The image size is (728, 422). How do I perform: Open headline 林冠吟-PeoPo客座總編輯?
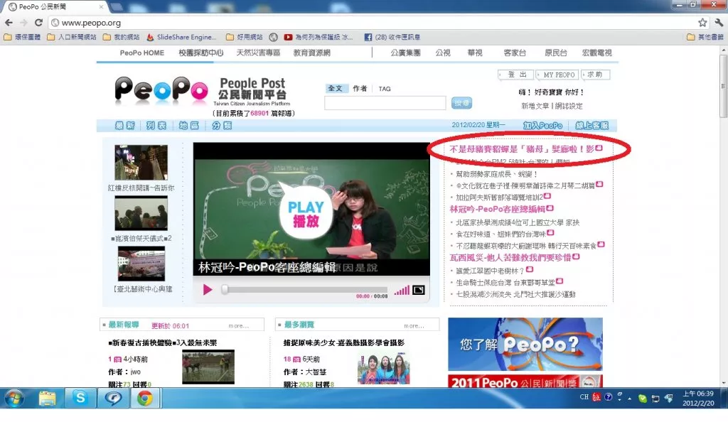(497, 209)
